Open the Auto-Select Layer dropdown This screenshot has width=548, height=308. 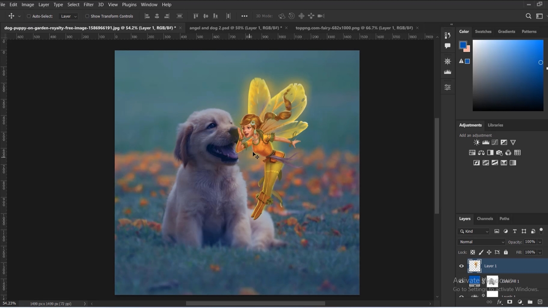pos(68,16)
